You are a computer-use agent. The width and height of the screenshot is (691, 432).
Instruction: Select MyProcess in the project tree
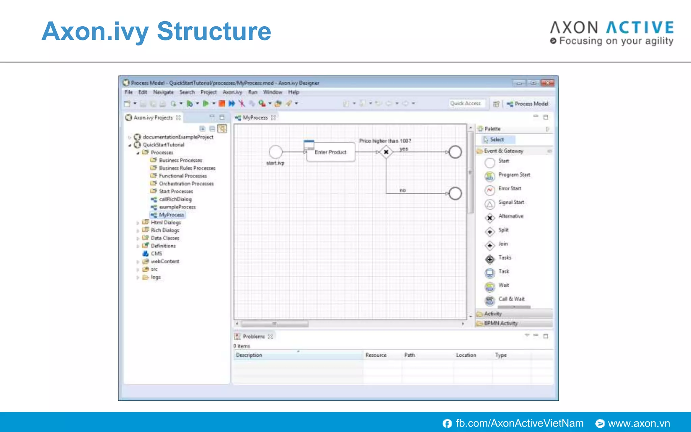click(x=168, y=215)
